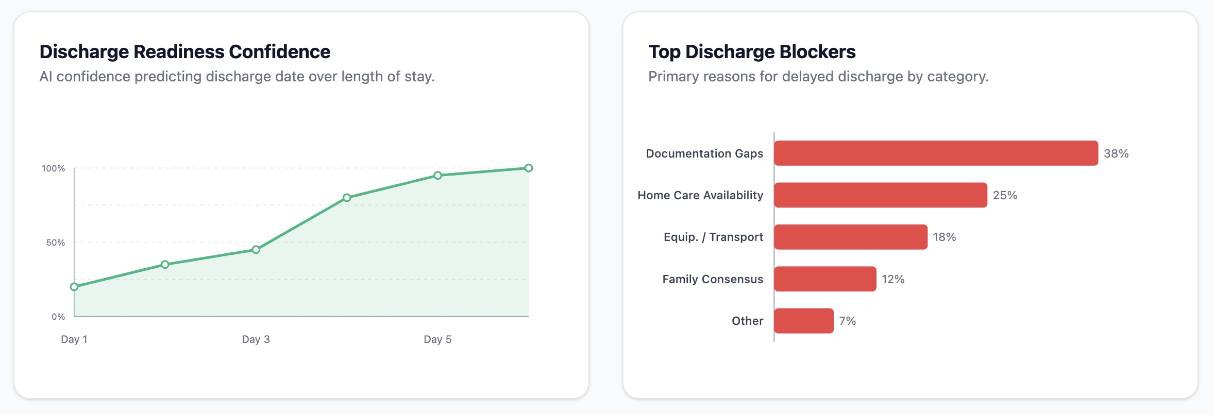
Task: Click the Equip. / Transport bar
Action: [851, 237]
